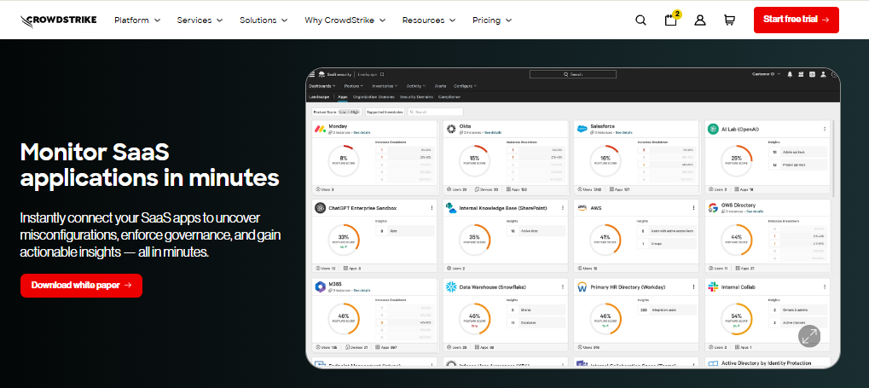Open the shopping cart icon
This screenshot has height=388, width=869.
[x=729, y=20]
